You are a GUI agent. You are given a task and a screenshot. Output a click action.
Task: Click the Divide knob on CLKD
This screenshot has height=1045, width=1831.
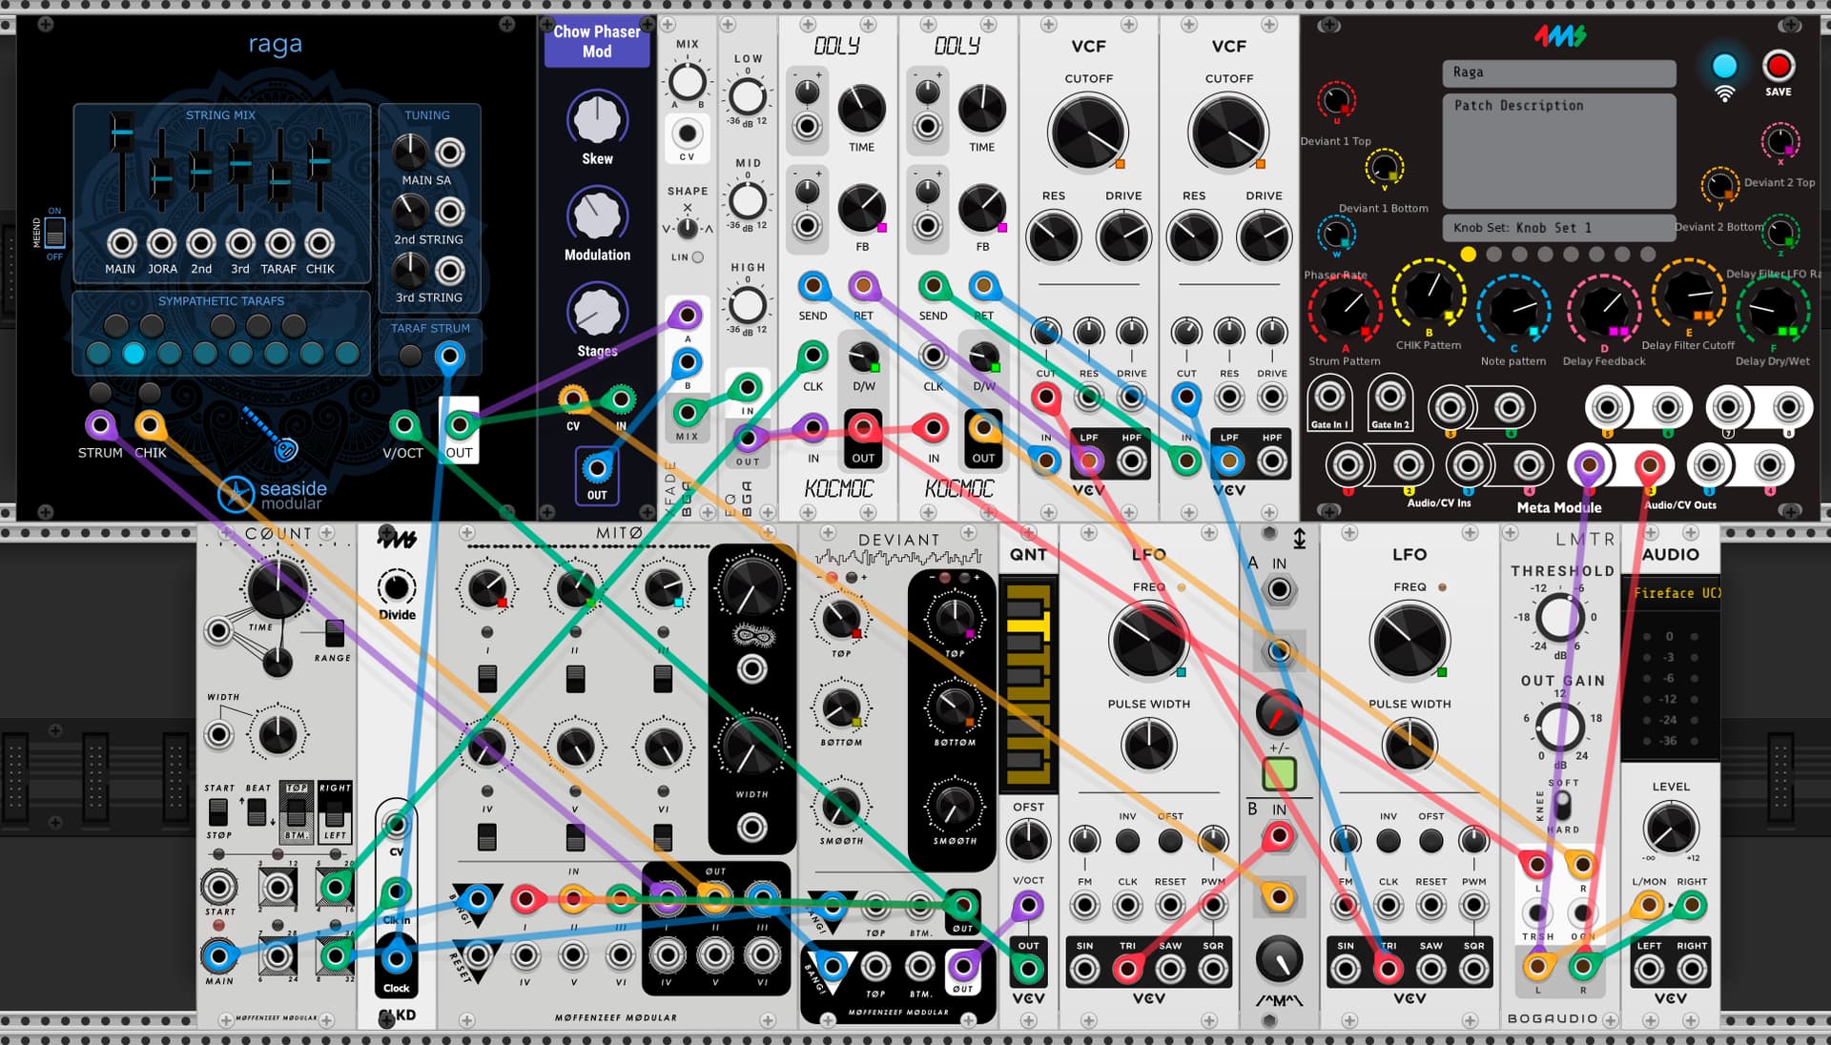coord(397,587)
